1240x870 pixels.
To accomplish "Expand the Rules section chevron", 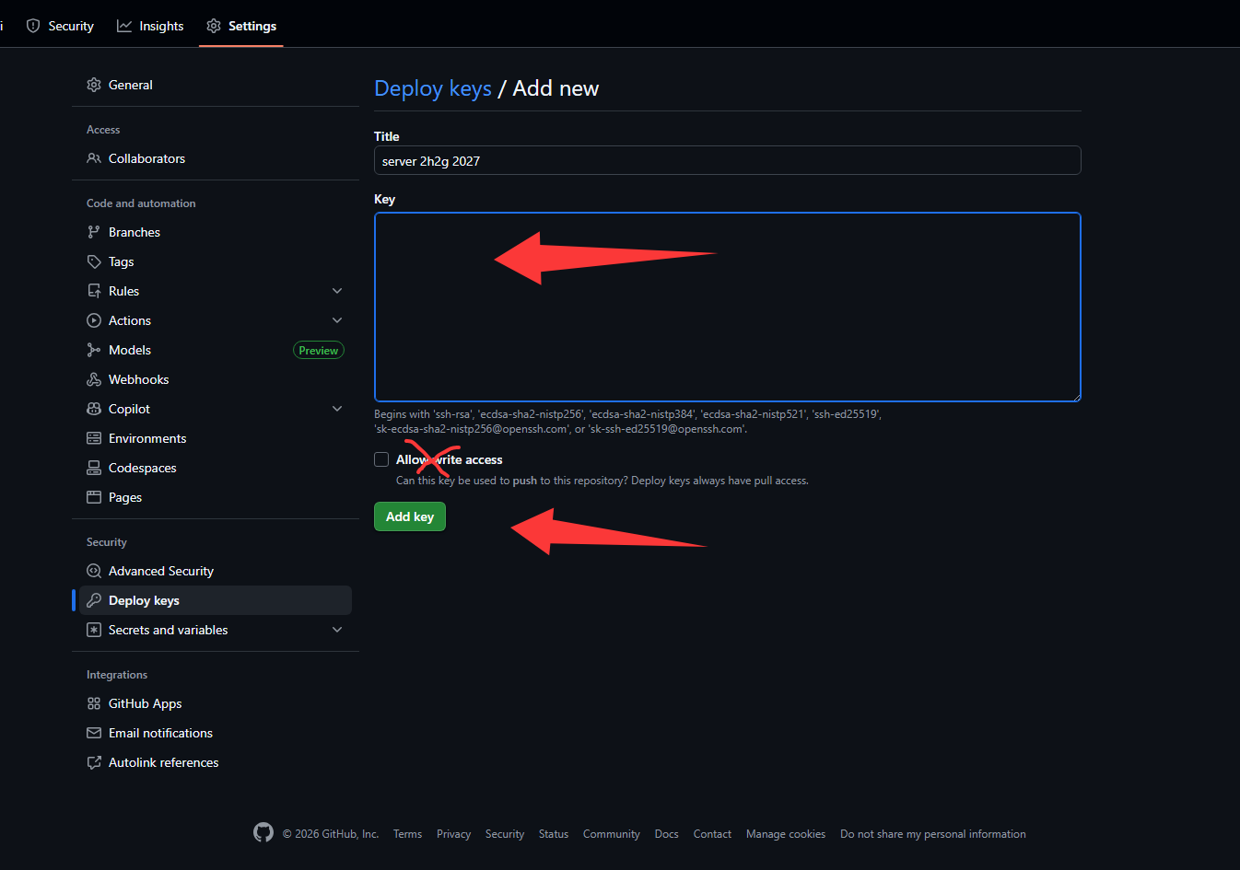I will click(337, 291).
